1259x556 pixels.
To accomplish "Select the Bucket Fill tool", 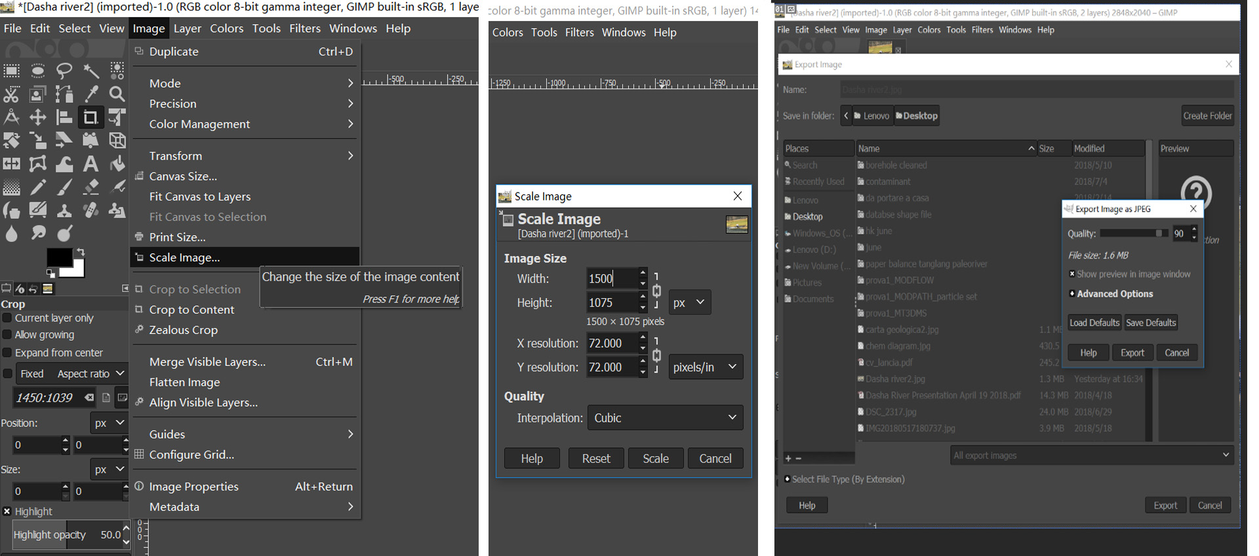I will [117, 164].
